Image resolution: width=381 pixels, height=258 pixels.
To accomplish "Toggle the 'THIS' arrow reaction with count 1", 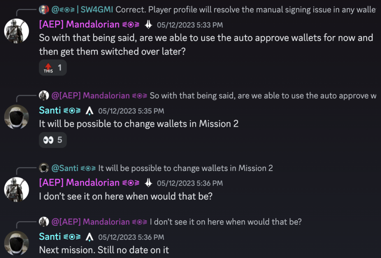I will 53,68.
